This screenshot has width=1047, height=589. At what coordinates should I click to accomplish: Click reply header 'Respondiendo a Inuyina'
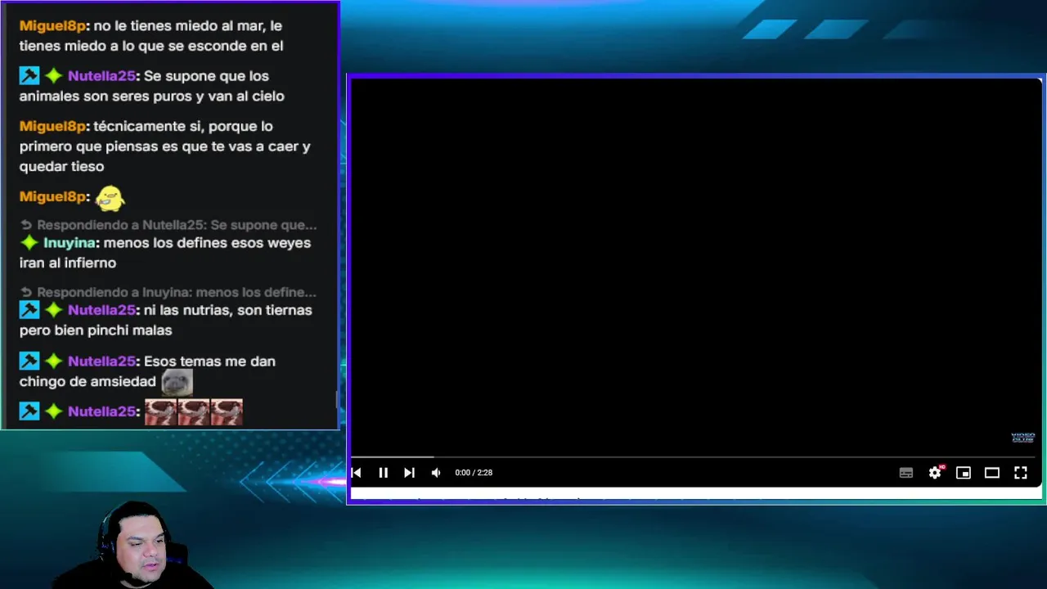[169, 292]
